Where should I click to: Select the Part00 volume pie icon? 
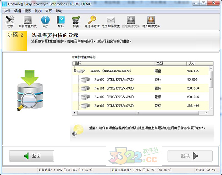tap(85, 80)
